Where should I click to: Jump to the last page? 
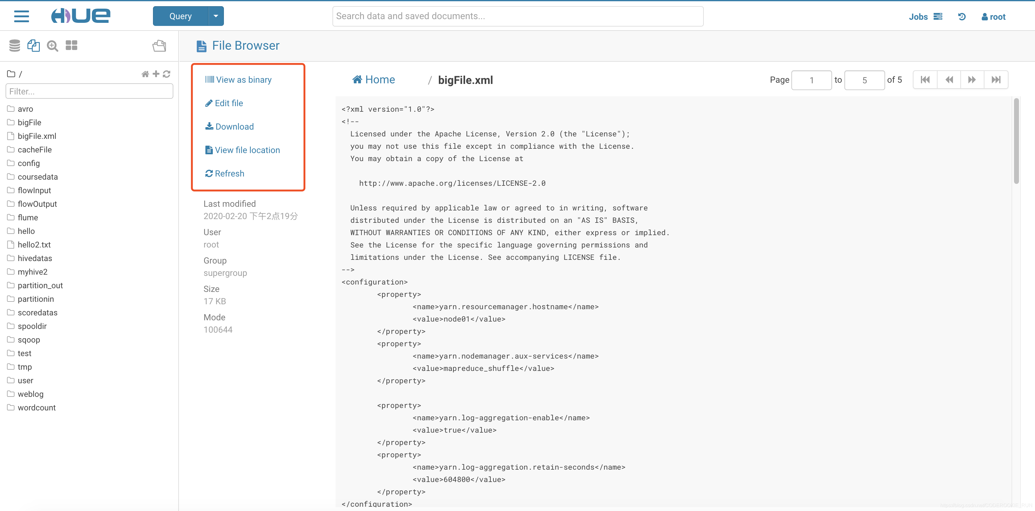click(996, 80)
